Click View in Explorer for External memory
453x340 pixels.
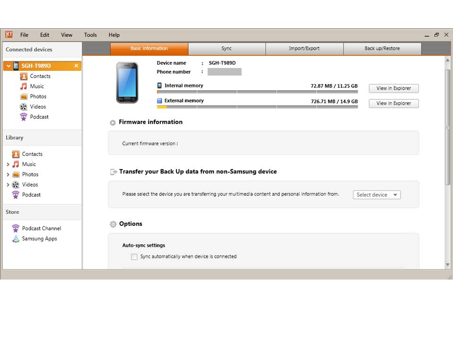394,103
